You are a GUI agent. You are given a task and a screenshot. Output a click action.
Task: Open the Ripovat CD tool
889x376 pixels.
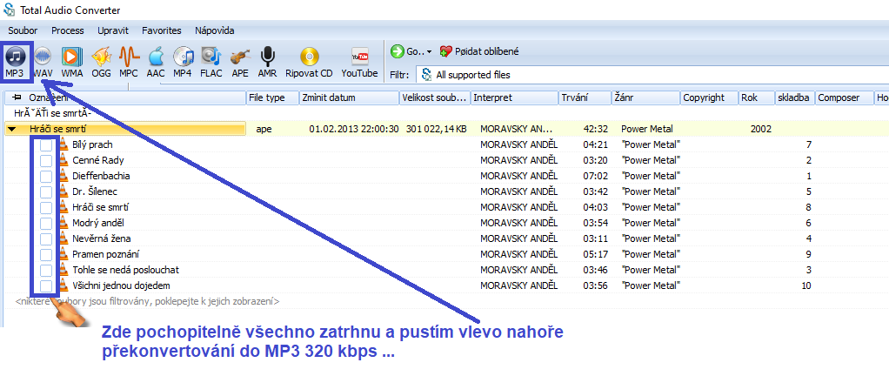point(309,61)
